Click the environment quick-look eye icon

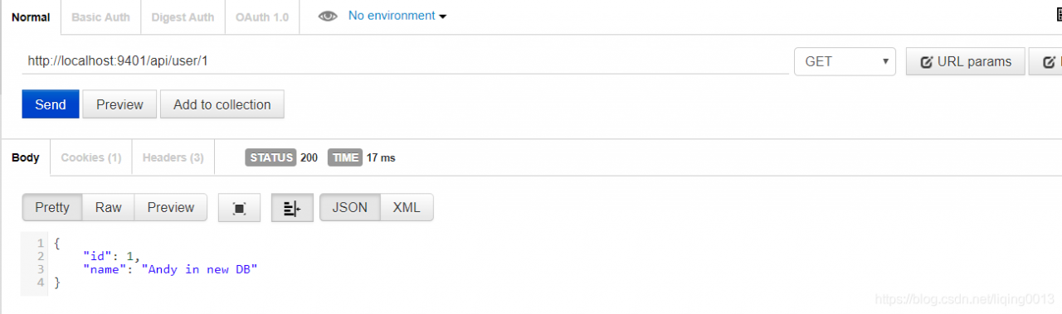pos(328,16)
